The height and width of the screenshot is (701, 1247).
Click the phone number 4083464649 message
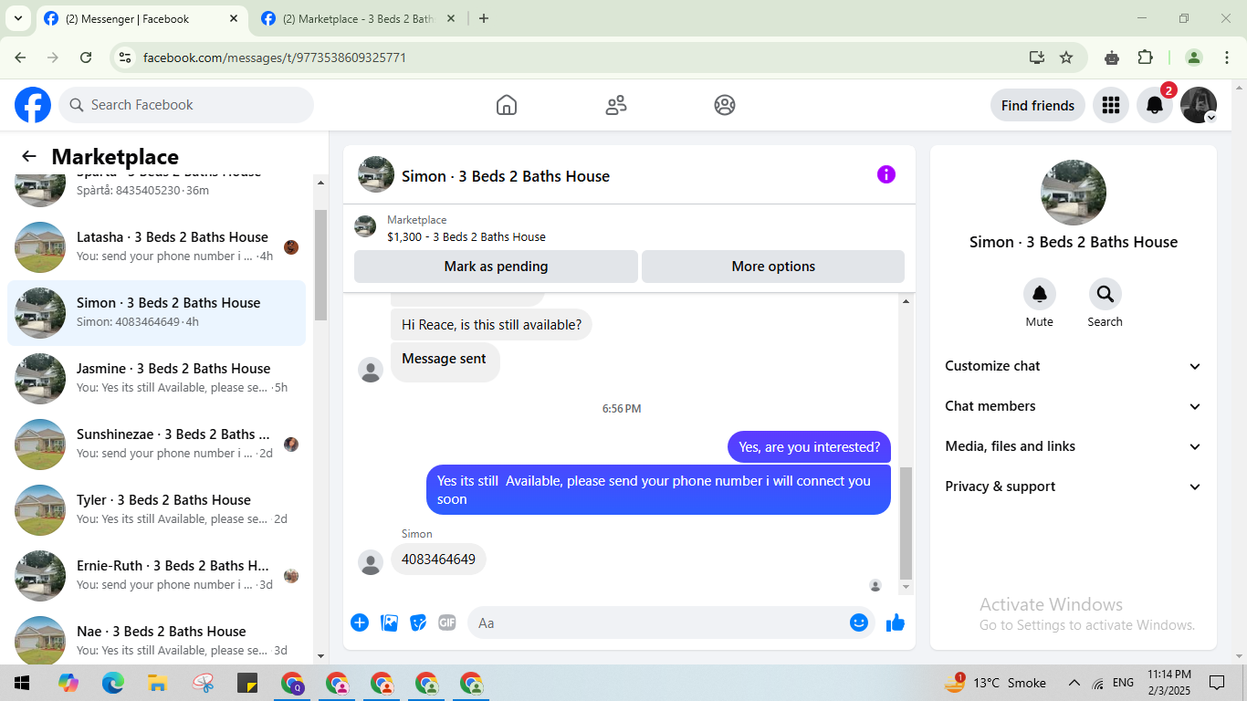438,560
